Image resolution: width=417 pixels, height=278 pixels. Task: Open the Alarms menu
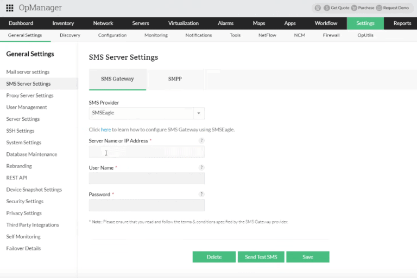225,23
